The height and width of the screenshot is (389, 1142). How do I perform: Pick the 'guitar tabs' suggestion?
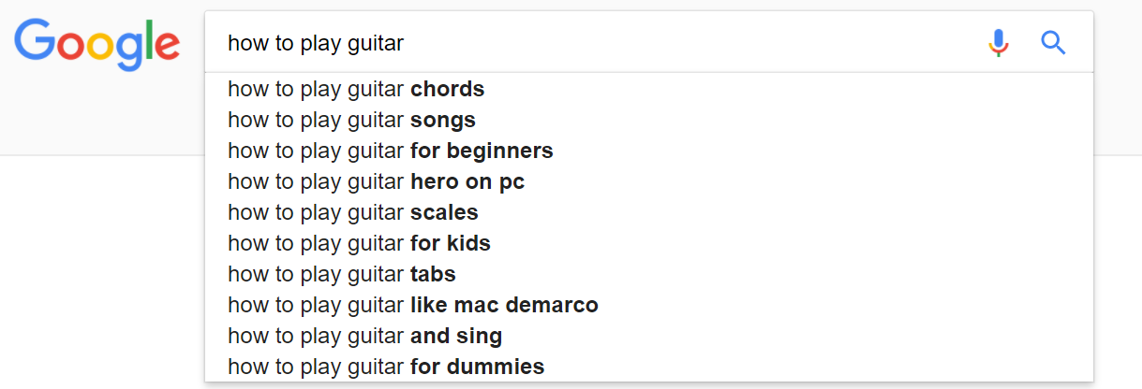[342, 275]
